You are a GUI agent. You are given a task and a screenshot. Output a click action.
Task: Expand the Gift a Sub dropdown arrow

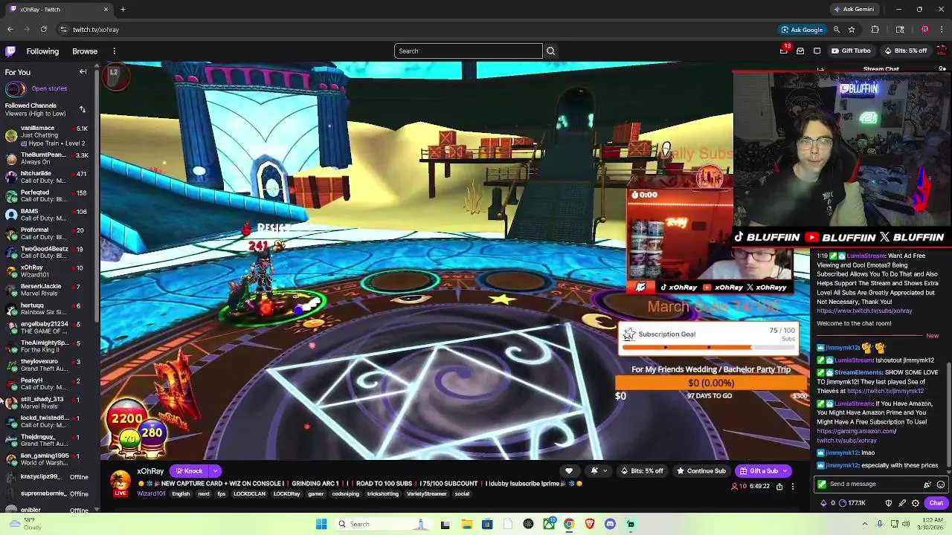[x=784, y=470]
